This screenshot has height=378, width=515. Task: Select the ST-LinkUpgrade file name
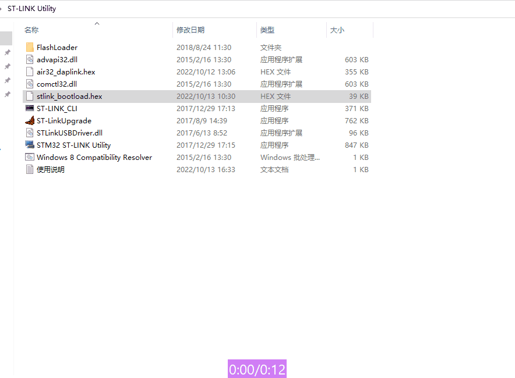[x=64, y=120]
